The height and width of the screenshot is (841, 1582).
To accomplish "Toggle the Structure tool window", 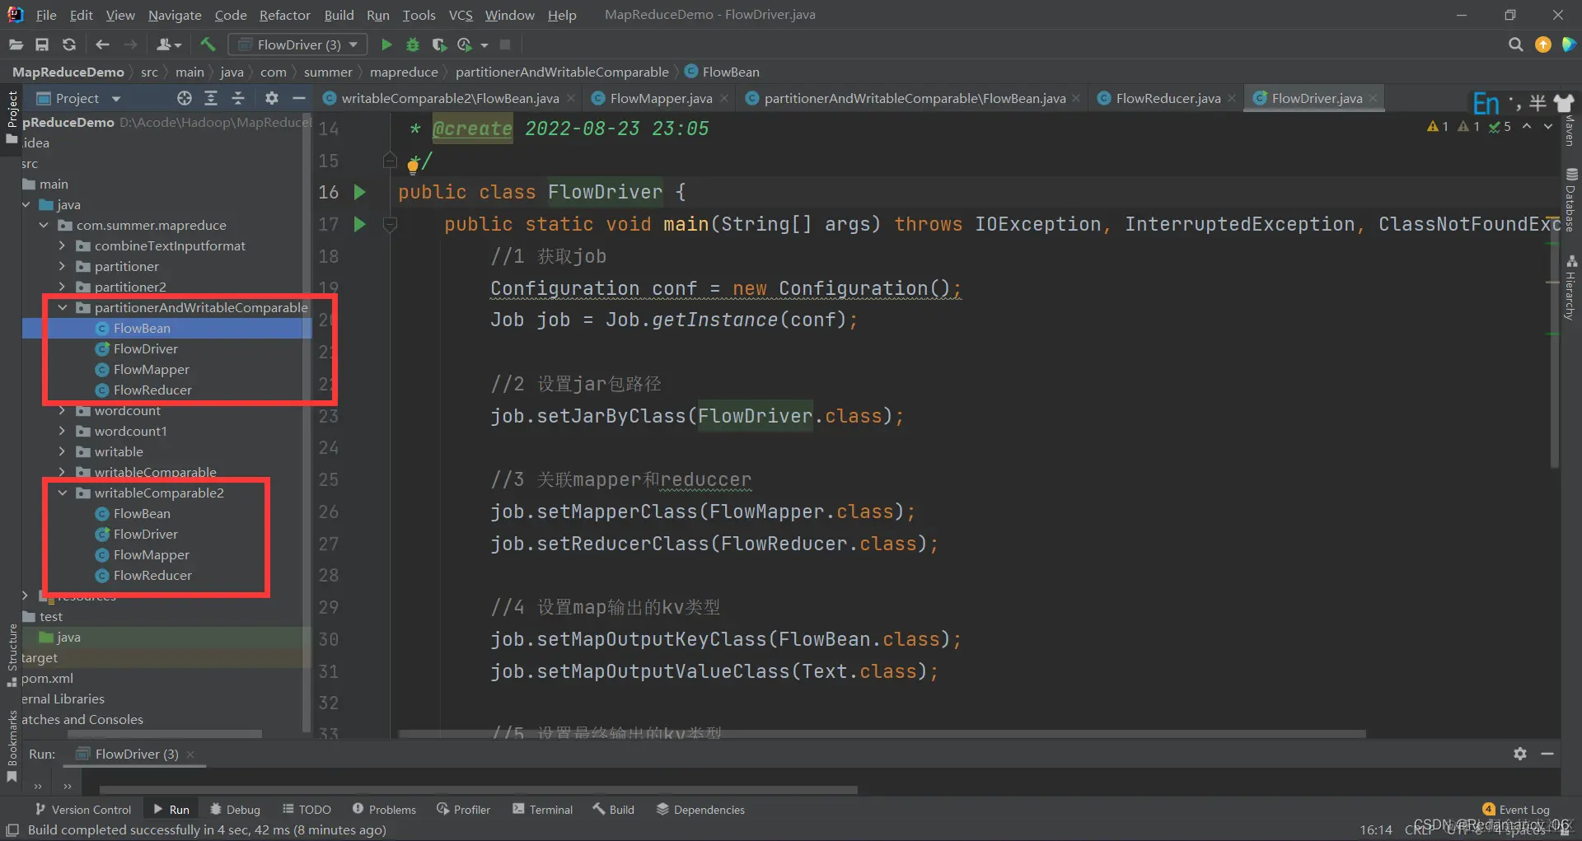I will click(12, 655).
